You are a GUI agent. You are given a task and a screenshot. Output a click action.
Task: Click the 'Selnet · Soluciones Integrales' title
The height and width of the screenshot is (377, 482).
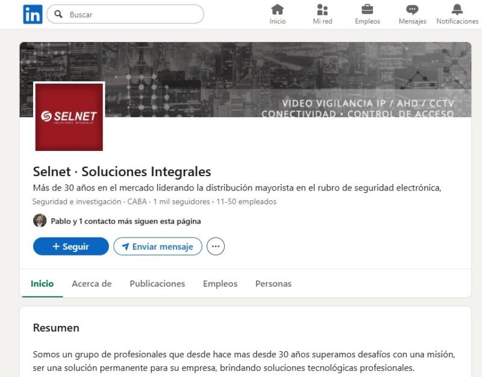tap(122, 171)
